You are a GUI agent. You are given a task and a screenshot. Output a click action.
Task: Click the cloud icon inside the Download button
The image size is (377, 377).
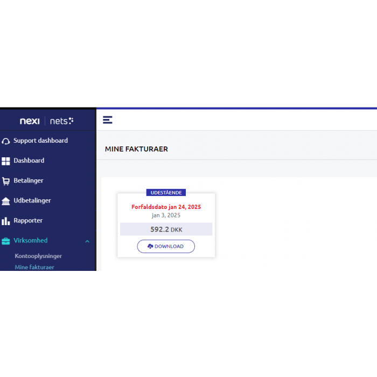tap(150, 246)
